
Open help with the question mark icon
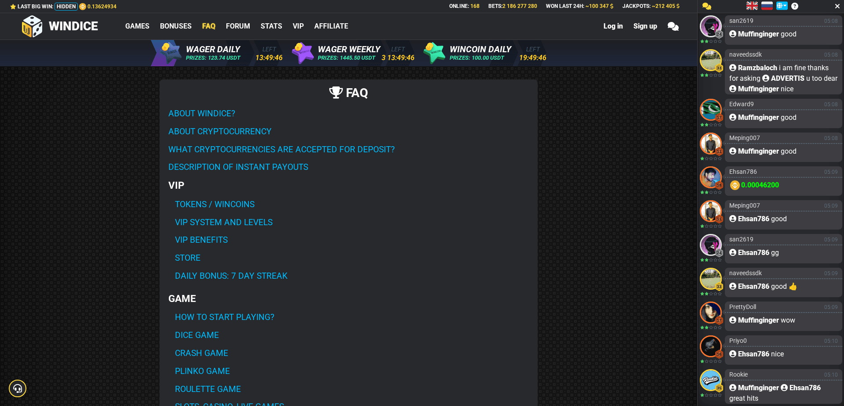click(x=794, y=6)
